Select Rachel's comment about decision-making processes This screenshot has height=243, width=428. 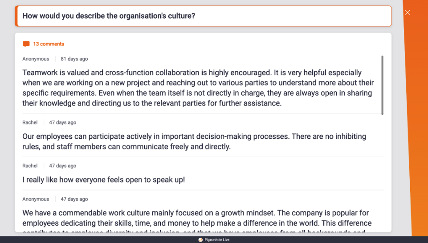coord(194,141)
